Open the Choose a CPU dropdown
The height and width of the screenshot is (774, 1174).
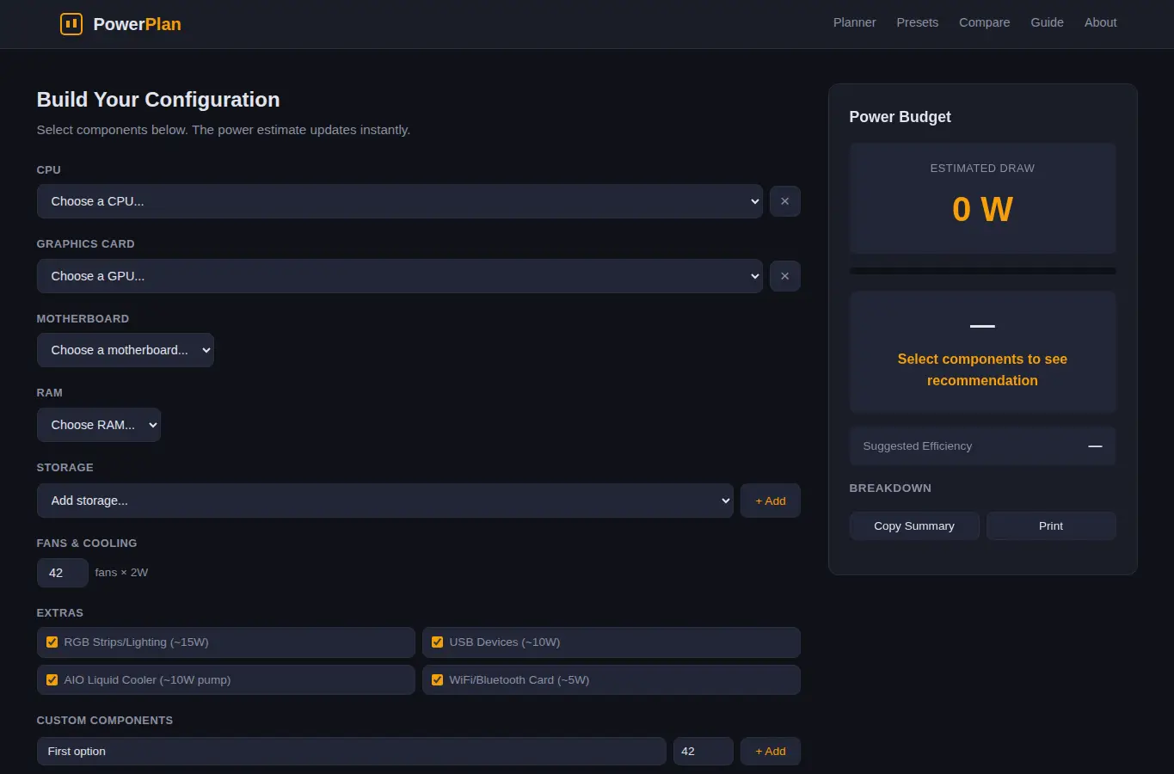399,201
